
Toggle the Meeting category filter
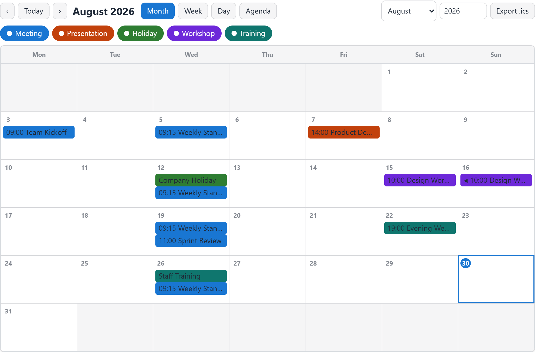click(x=25, y=33)
